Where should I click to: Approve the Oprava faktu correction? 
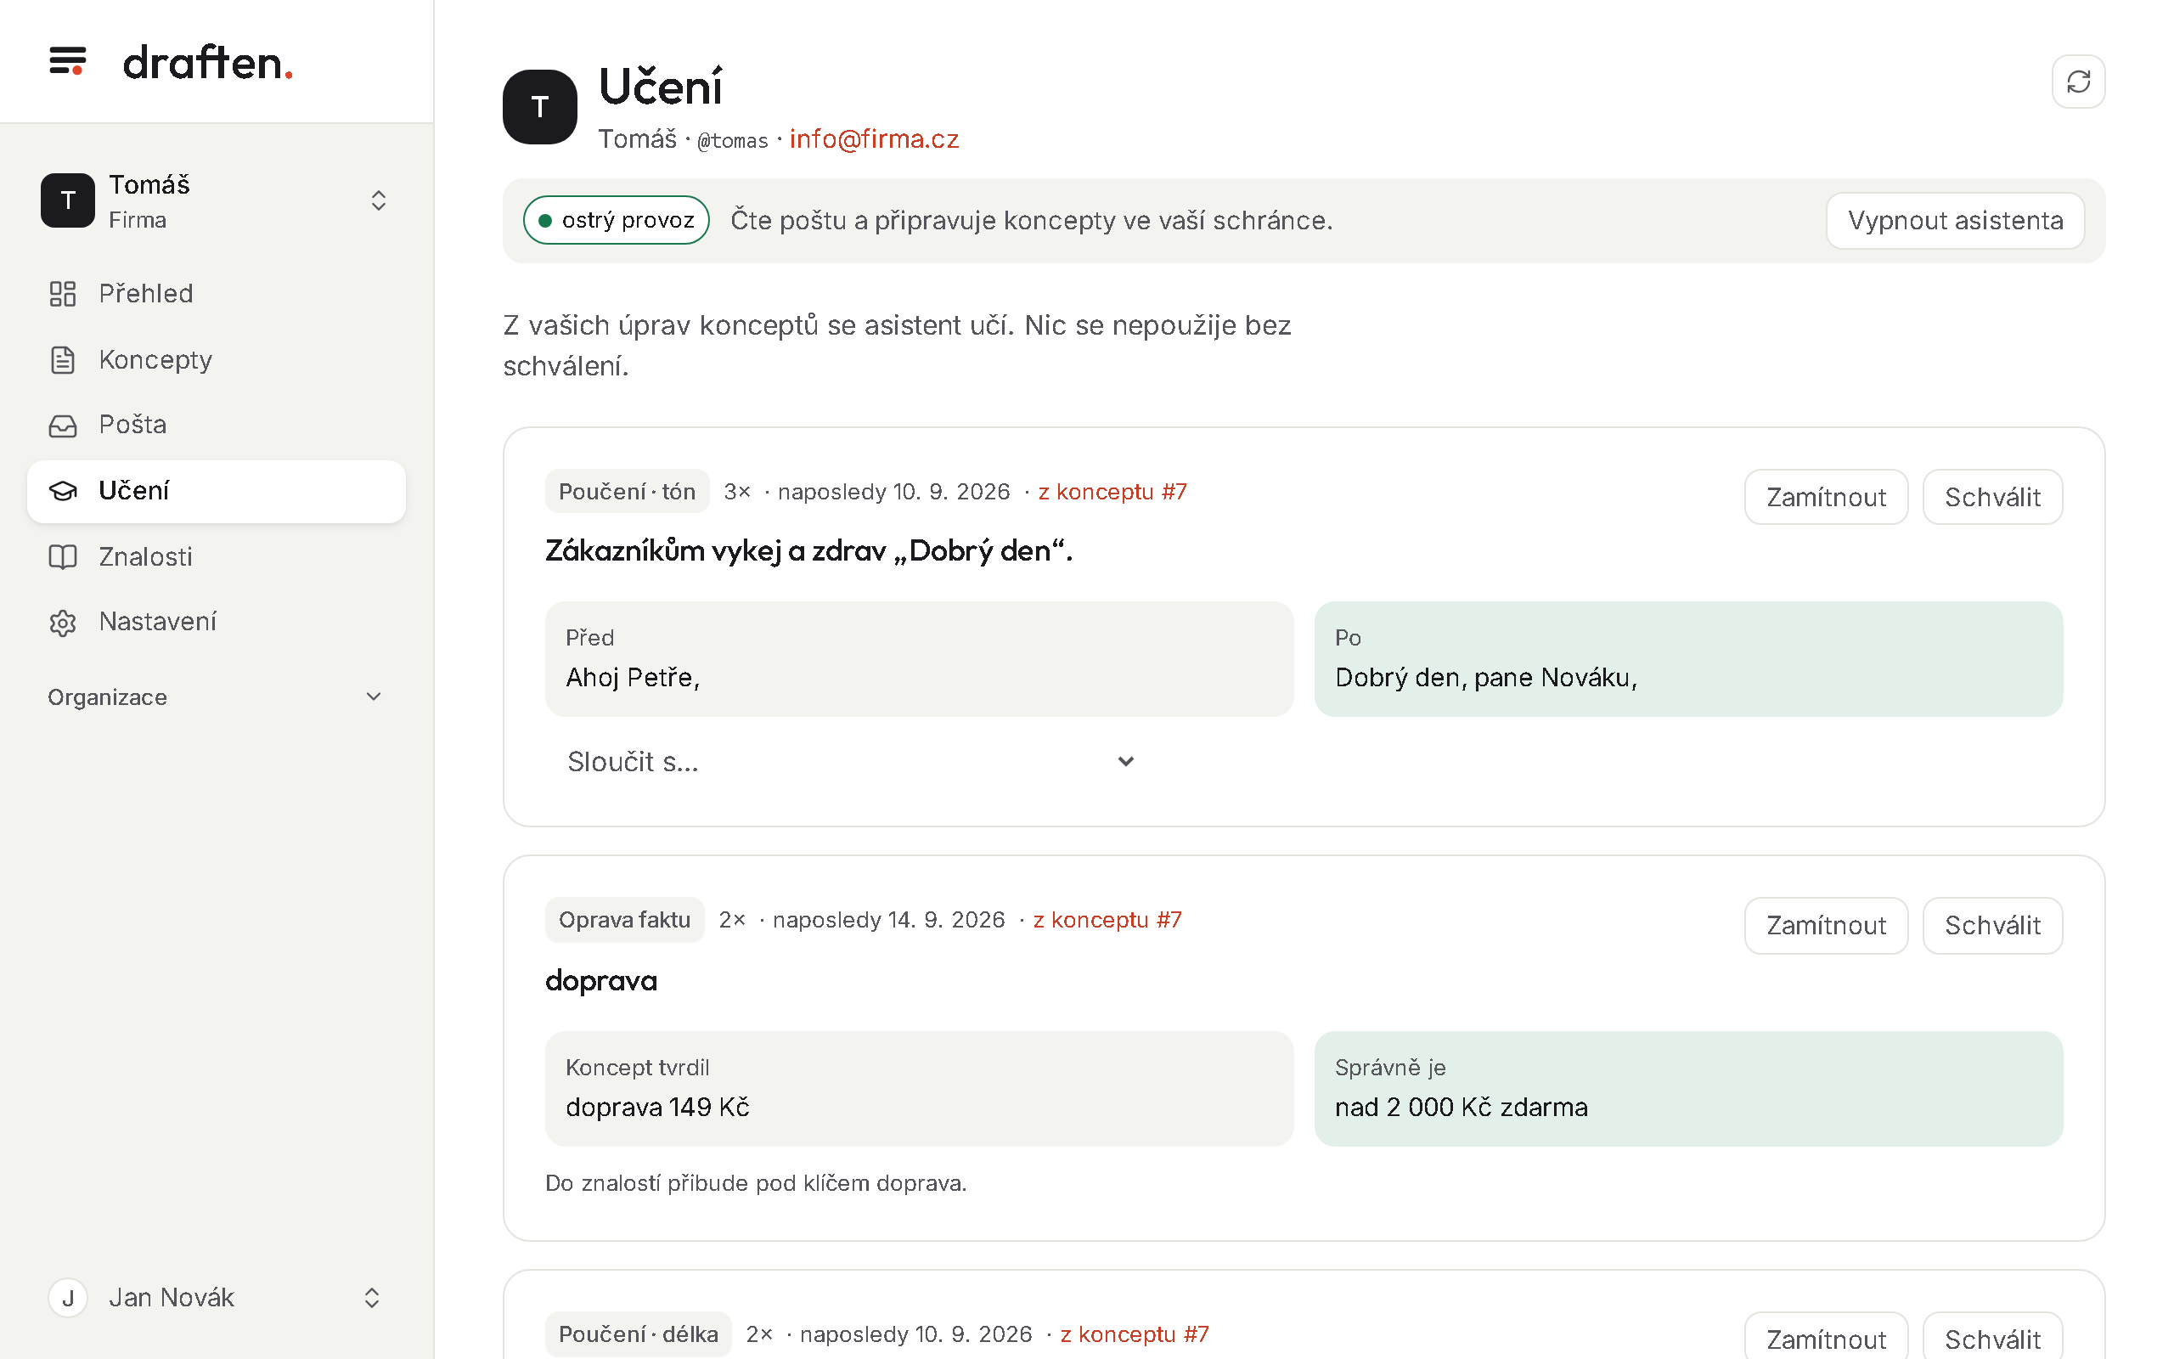[1992, 925]
